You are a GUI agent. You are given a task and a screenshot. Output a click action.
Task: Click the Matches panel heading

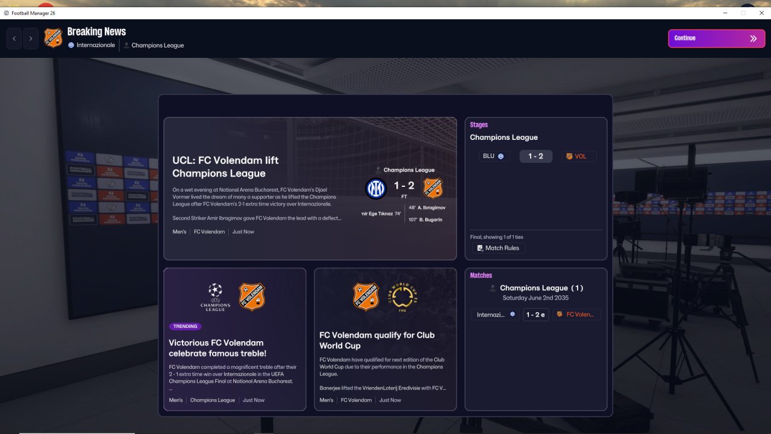click(x=481, y=275)
